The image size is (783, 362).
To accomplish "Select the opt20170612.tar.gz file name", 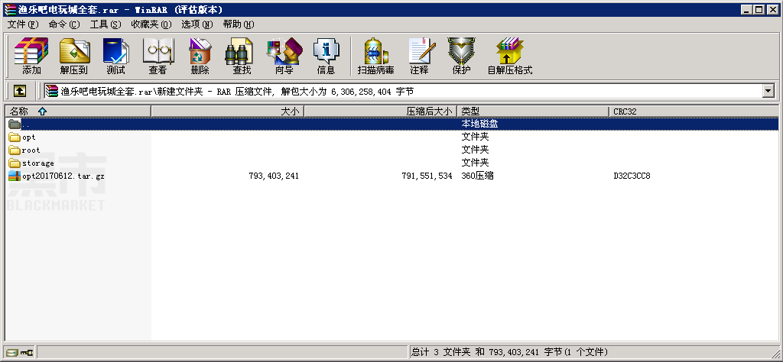I will coord(63,176).
